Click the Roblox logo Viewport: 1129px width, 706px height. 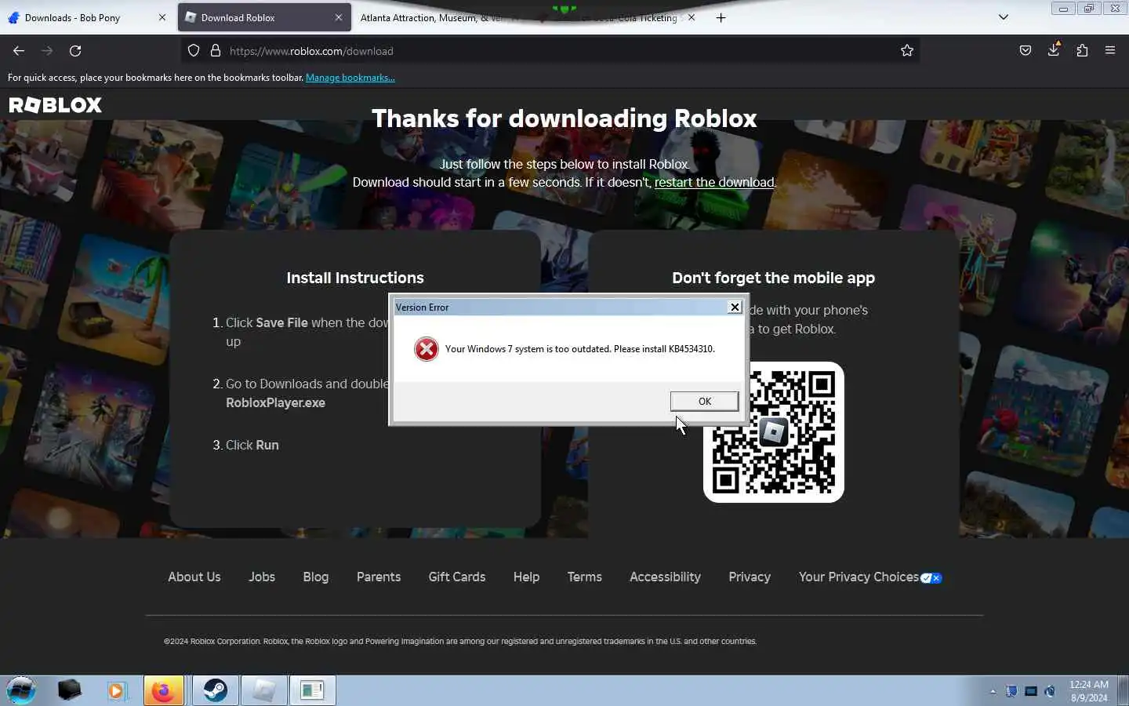pos(55,105)
